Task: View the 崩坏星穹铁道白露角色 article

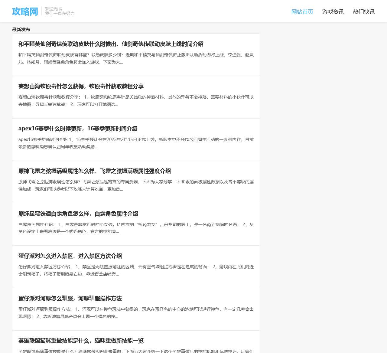Action: point(78,214)
